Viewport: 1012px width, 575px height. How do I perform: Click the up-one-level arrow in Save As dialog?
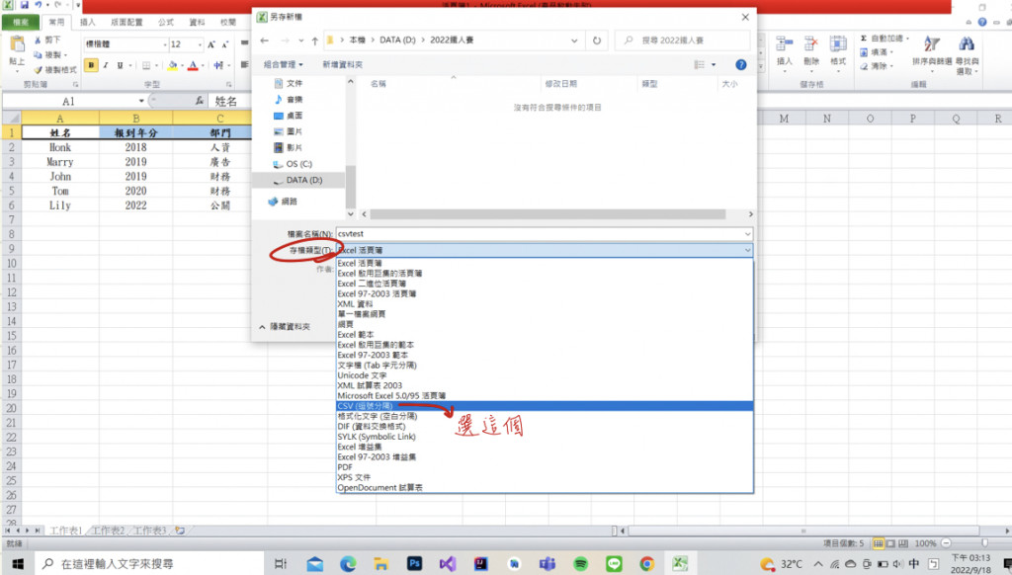click(314, 40)
